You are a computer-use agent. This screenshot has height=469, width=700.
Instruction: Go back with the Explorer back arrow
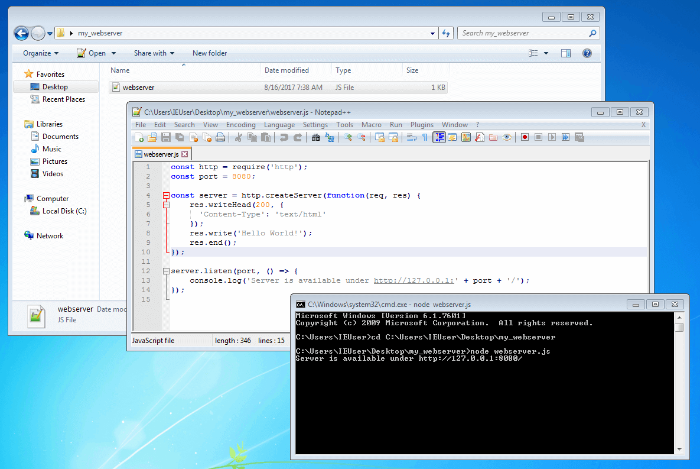tap(21, 33)
